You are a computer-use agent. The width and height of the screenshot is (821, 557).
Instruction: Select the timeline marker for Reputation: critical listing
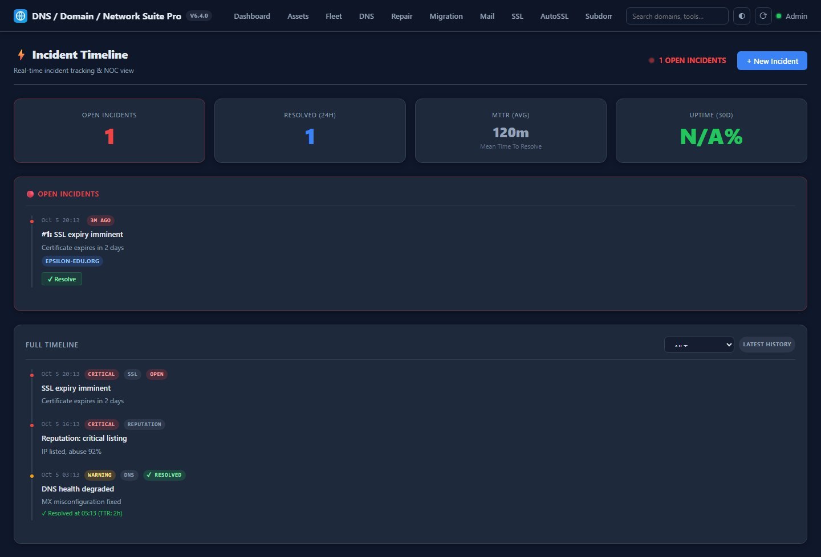tap(32, 425)
